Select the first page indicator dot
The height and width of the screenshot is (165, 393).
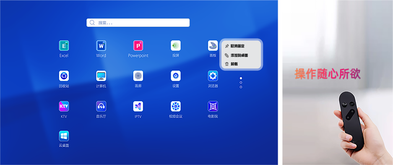[x=241, y=78]
